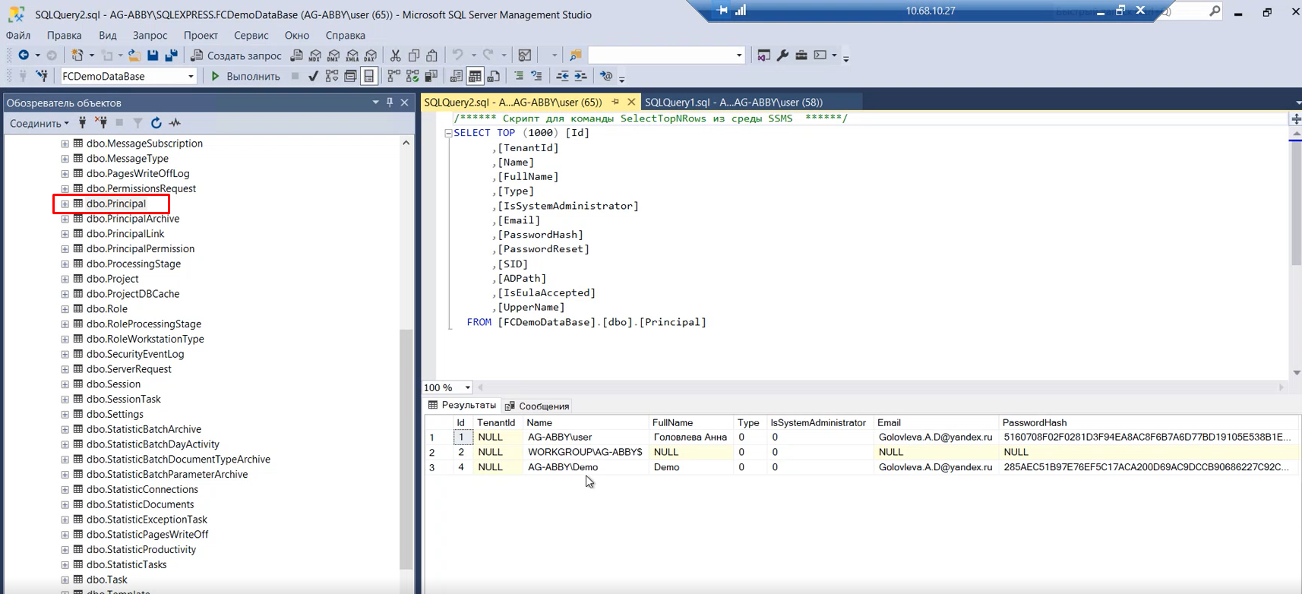Click the Email column header
Image resolution: width=1302 pixels, height=594 pixels.
click(936, 422)
